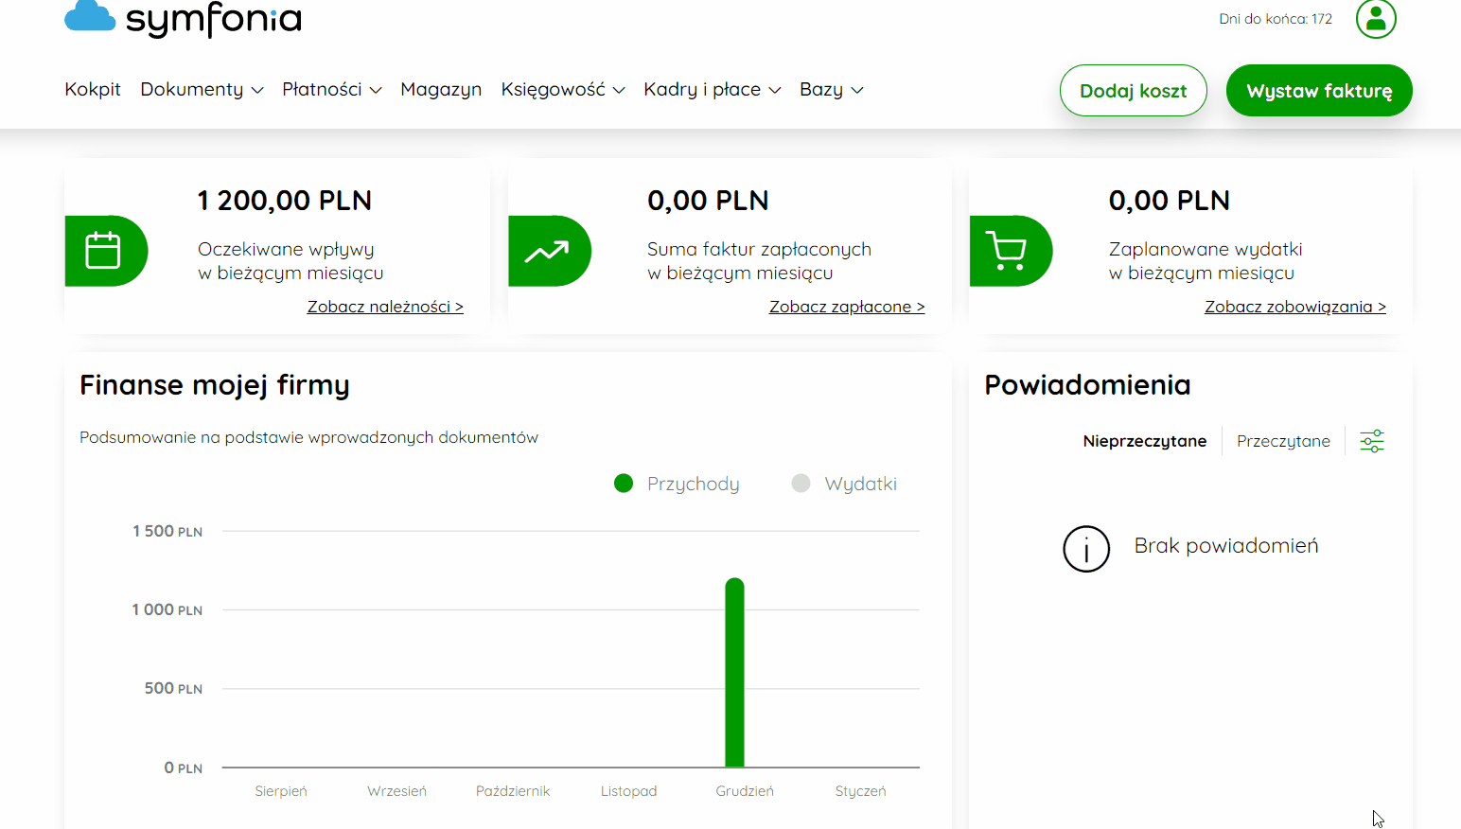Image resolution: width=1461 pixels, height=829 pixels.
Task: Click the Finanse mojej firmy heading
Action: [x=215, y=385]
